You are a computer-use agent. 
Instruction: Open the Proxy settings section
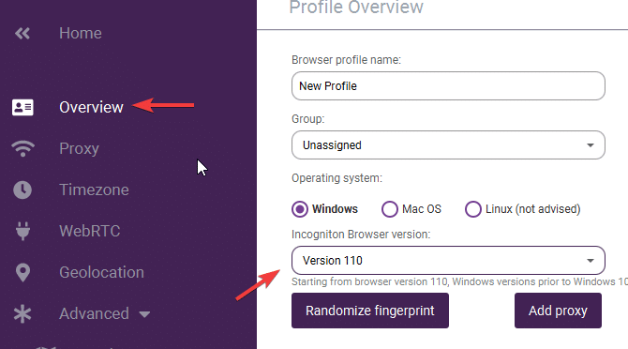tap(80, 148)
